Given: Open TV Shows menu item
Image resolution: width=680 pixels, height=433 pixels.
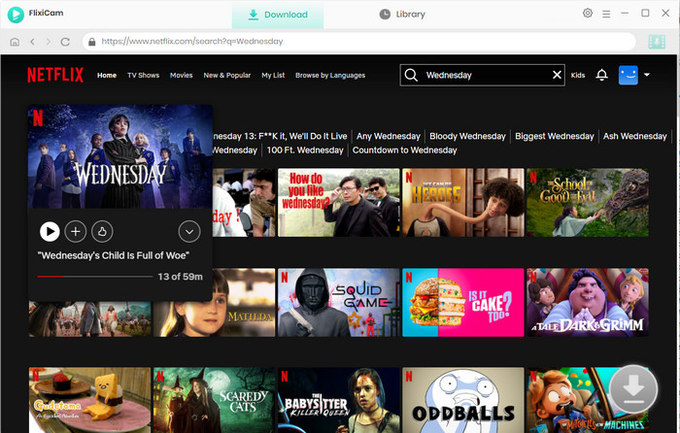Looking at the screenshot, I should (143, 75).
